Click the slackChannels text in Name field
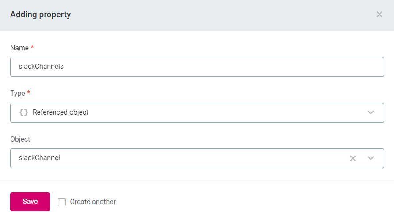Viewport: 394px width, 221px height. [41, 67]
